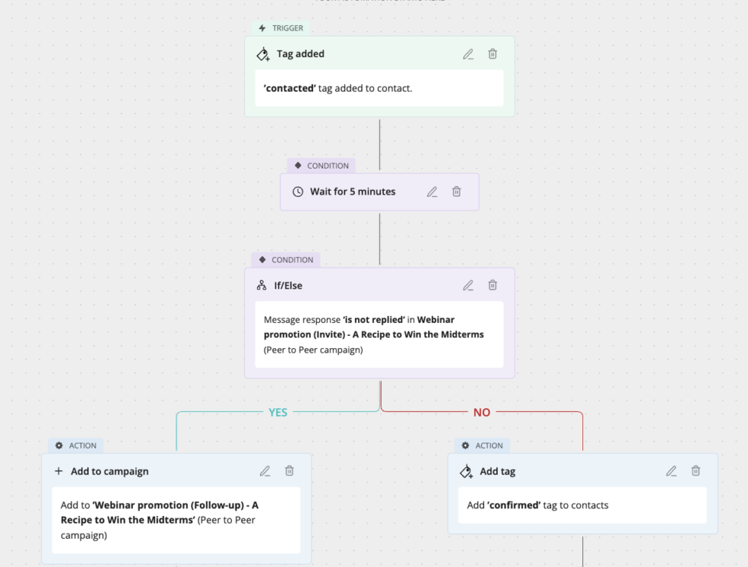
Task: Select the YES branch label
Action: coord(278,412)
